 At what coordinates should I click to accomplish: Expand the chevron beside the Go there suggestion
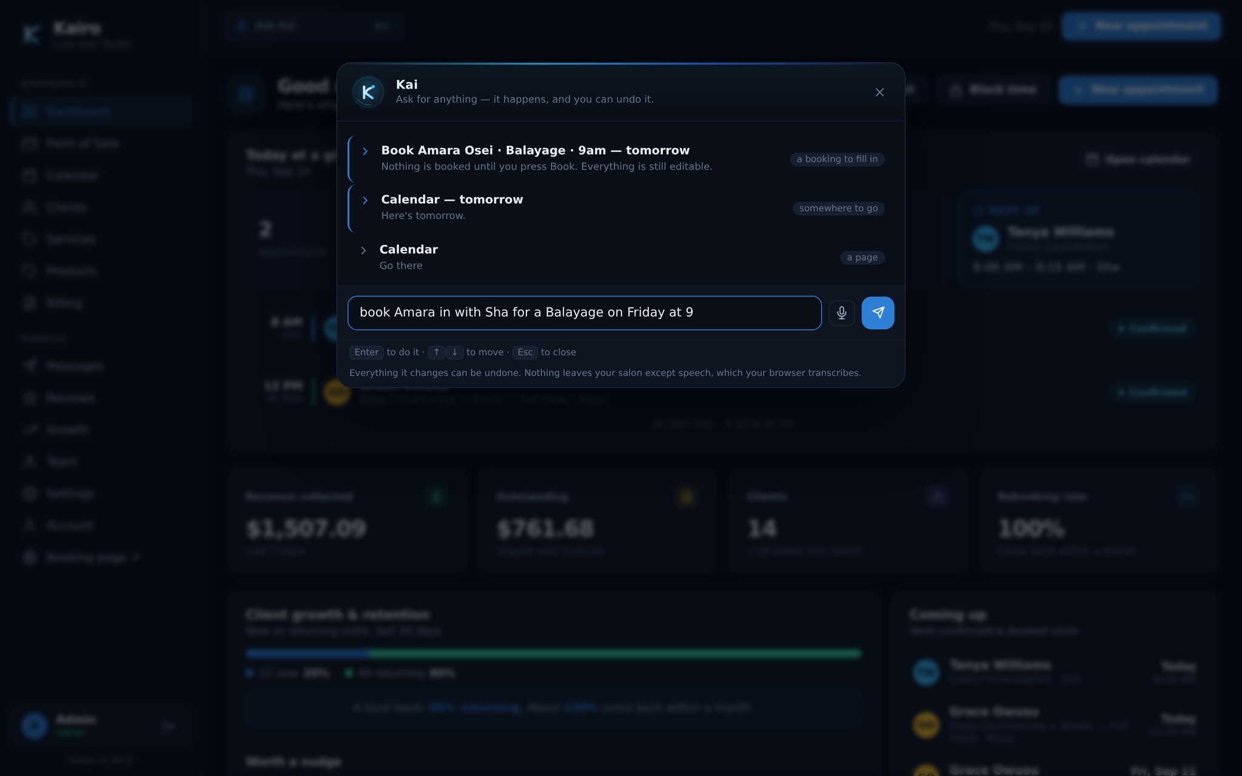363,250
